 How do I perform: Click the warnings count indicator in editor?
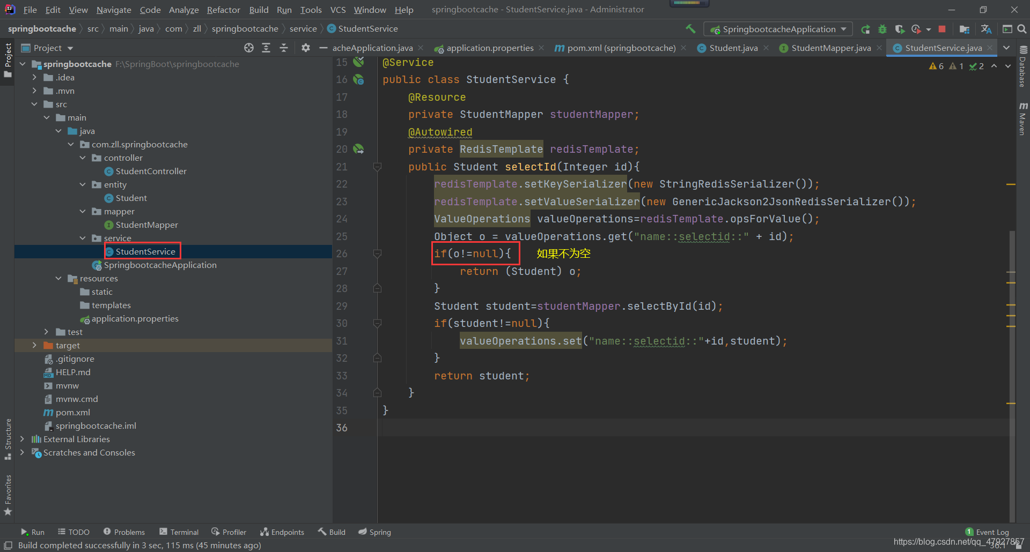tap(936, 66)
